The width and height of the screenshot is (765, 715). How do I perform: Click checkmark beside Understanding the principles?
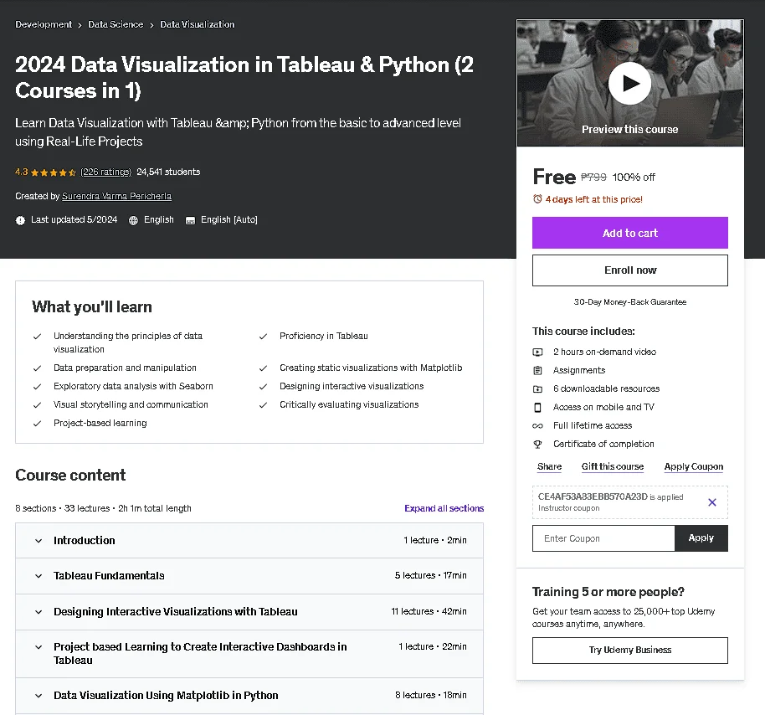pyautogui.click(x=37, y=337)
